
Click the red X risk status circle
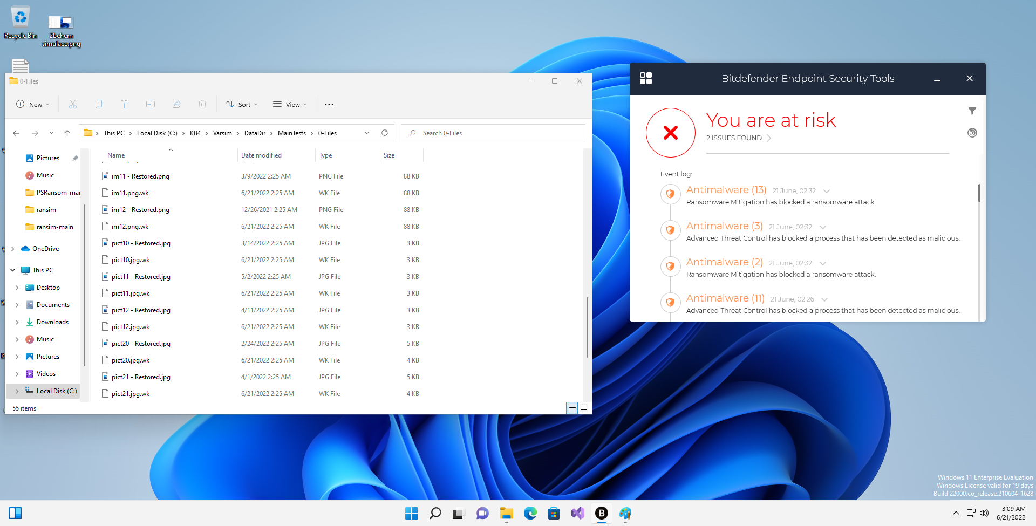coord(671,133)
